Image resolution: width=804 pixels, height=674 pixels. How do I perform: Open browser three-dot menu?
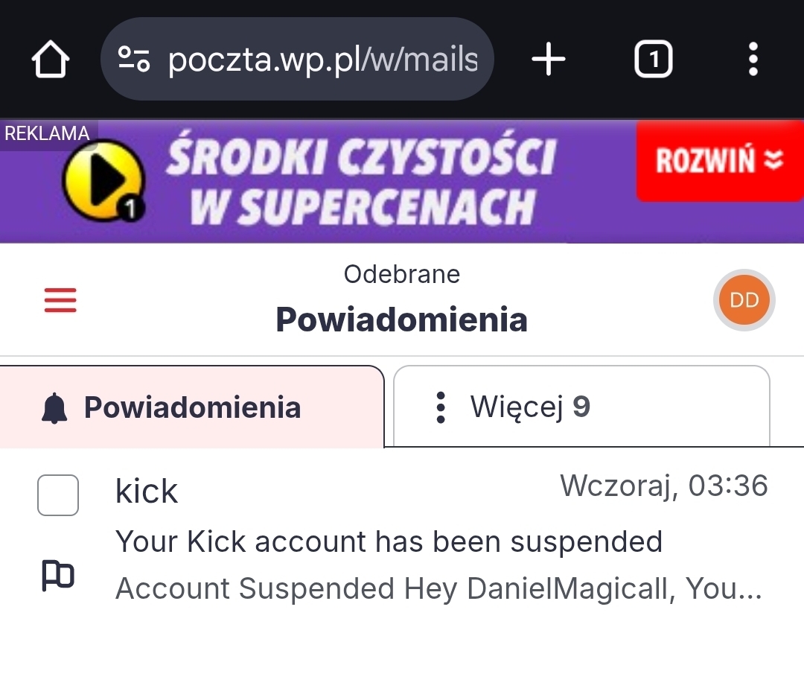[x=753, y=60]
